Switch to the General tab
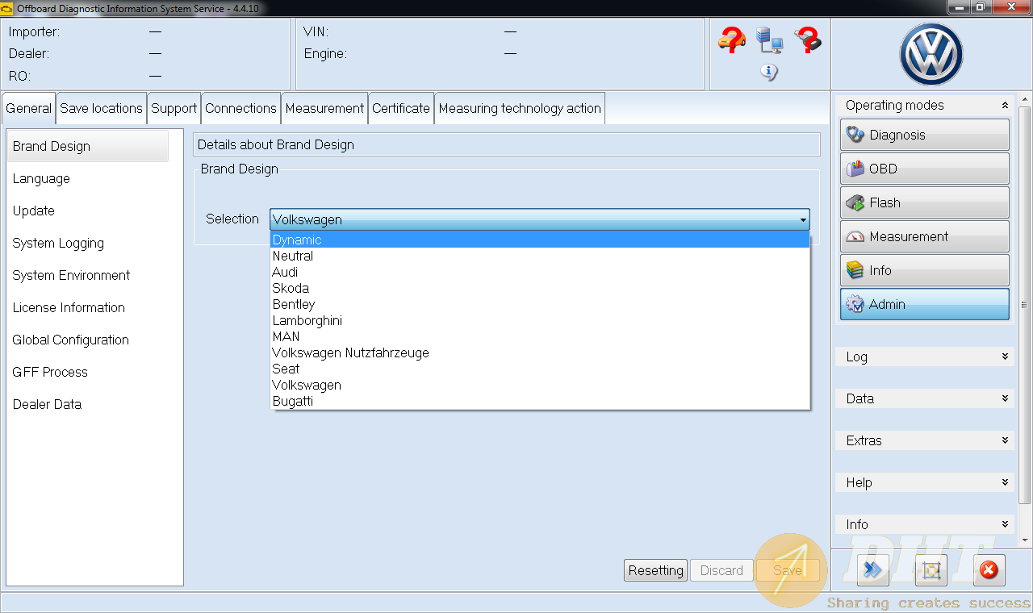The image size is (1033, 613). coord(29,108)
